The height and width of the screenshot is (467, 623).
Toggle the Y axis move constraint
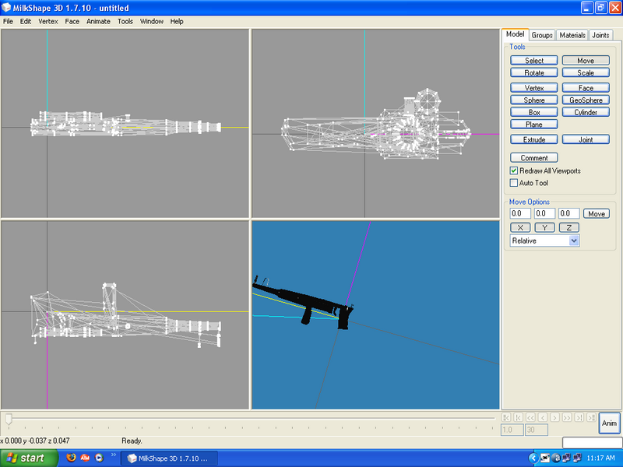coord(544,227)
